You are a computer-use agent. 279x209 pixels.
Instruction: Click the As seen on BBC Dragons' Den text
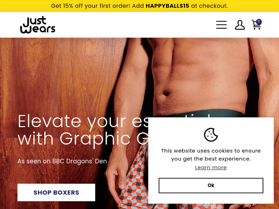(62, 161)
